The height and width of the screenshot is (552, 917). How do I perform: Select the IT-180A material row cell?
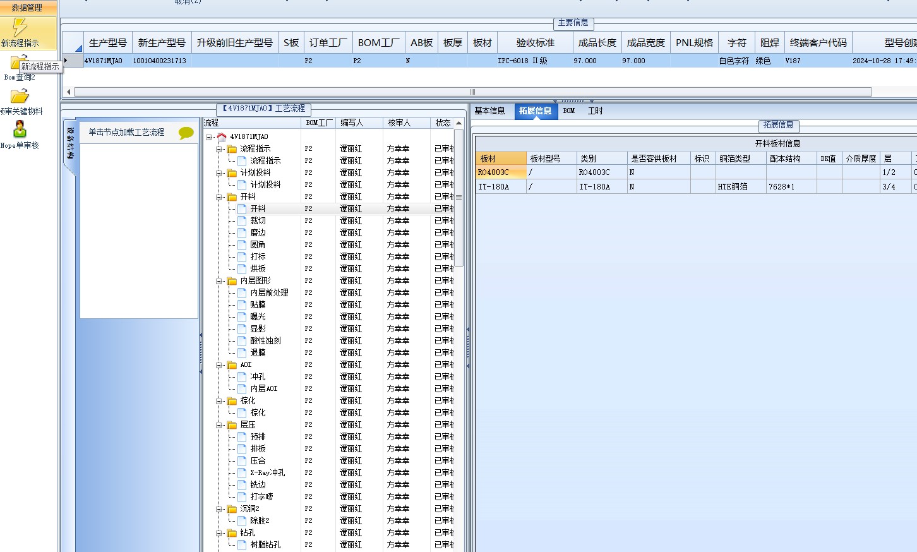pyautogui.click(x=501, y=186)
